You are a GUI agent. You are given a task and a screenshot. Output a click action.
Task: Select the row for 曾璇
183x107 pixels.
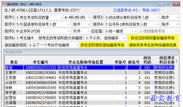(90, 68)
